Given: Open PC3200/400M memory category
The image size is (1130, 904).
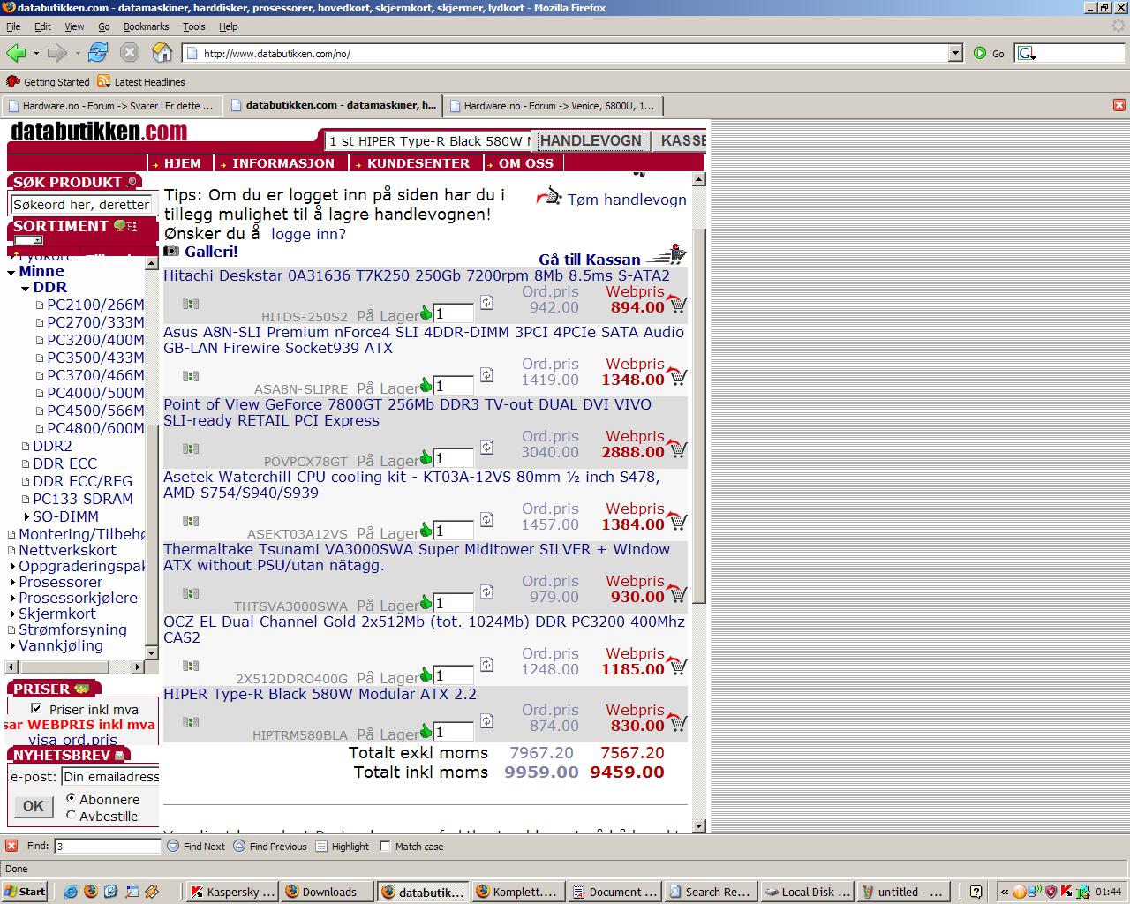Looking at the screenshot, I should click(95, 340).
